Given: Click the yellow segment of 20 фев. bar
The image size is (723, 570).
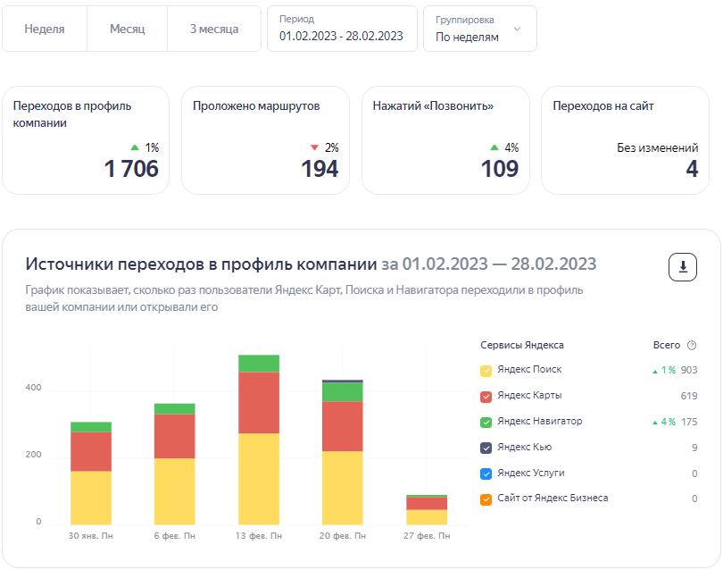Looking at the screenshot, I should (x=343, y=487).
